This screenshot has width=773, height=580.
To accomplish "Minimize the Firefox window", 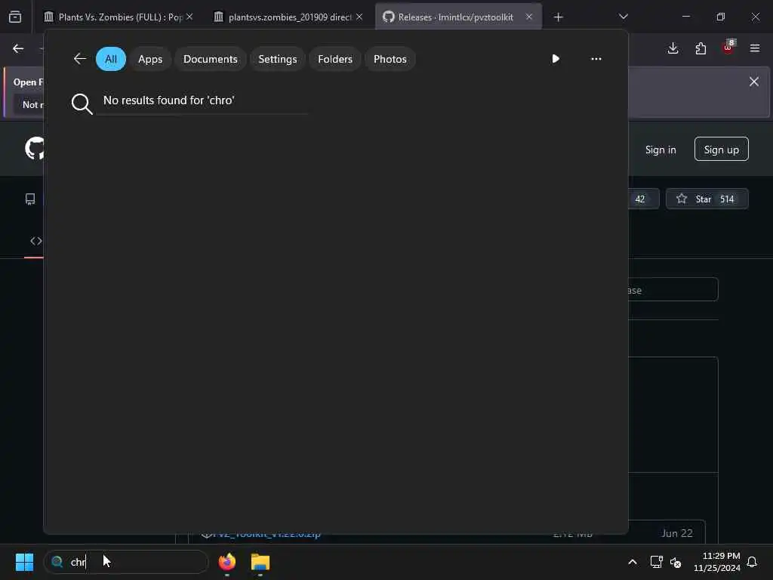I will click(x=685, y=17).
